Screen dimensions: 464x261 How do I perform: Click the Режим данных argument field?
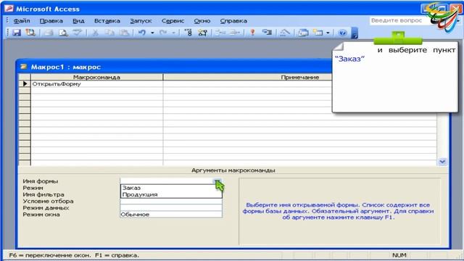pos(171,208)
